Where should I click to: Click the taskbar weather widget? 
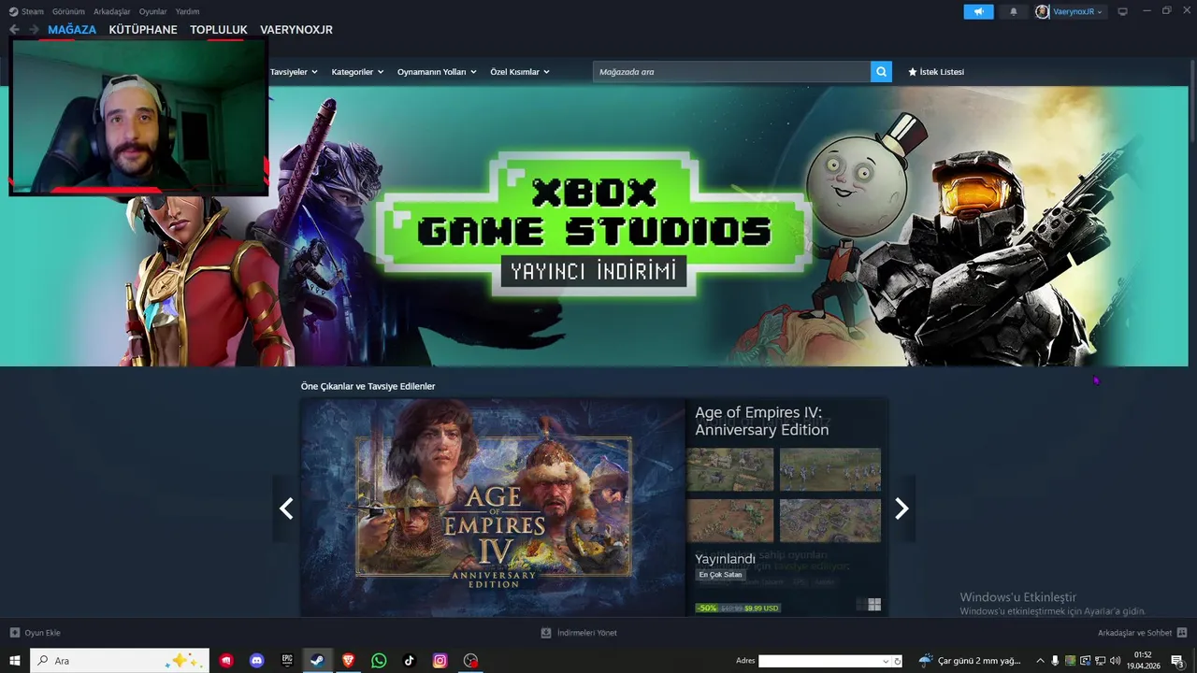tap(970, 661)
